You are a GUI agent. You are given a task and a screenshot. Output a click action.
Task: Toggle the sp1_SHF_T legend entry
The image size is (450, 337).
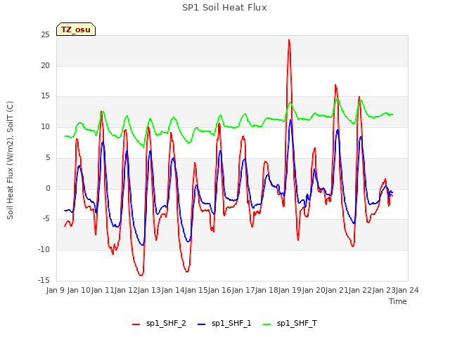tap(290, 324)
